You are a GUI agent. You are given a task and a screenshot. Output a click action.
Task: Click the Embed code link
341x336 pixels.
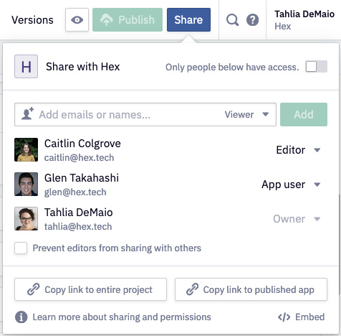click(x=301, y=317)
